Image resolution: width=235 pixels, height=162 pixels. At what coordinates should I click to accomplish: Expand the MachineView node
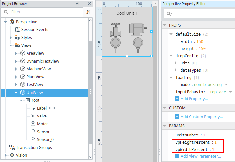(16, 69)
